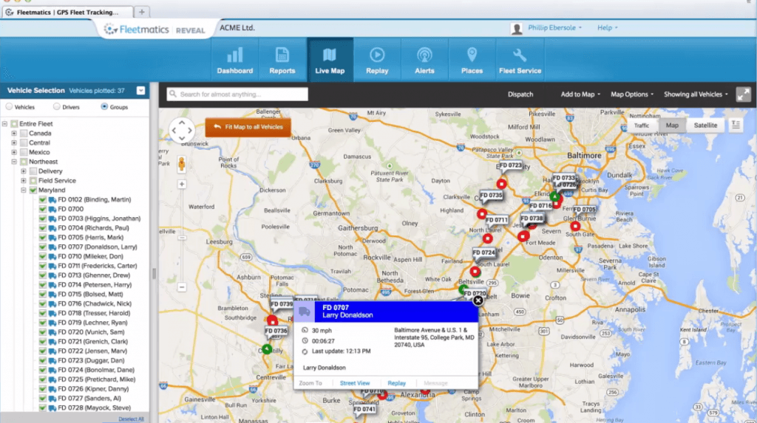Click the Dispatch menu item
Image resolution: width=757 pixels, height=423 pixels.
point(520,94)
